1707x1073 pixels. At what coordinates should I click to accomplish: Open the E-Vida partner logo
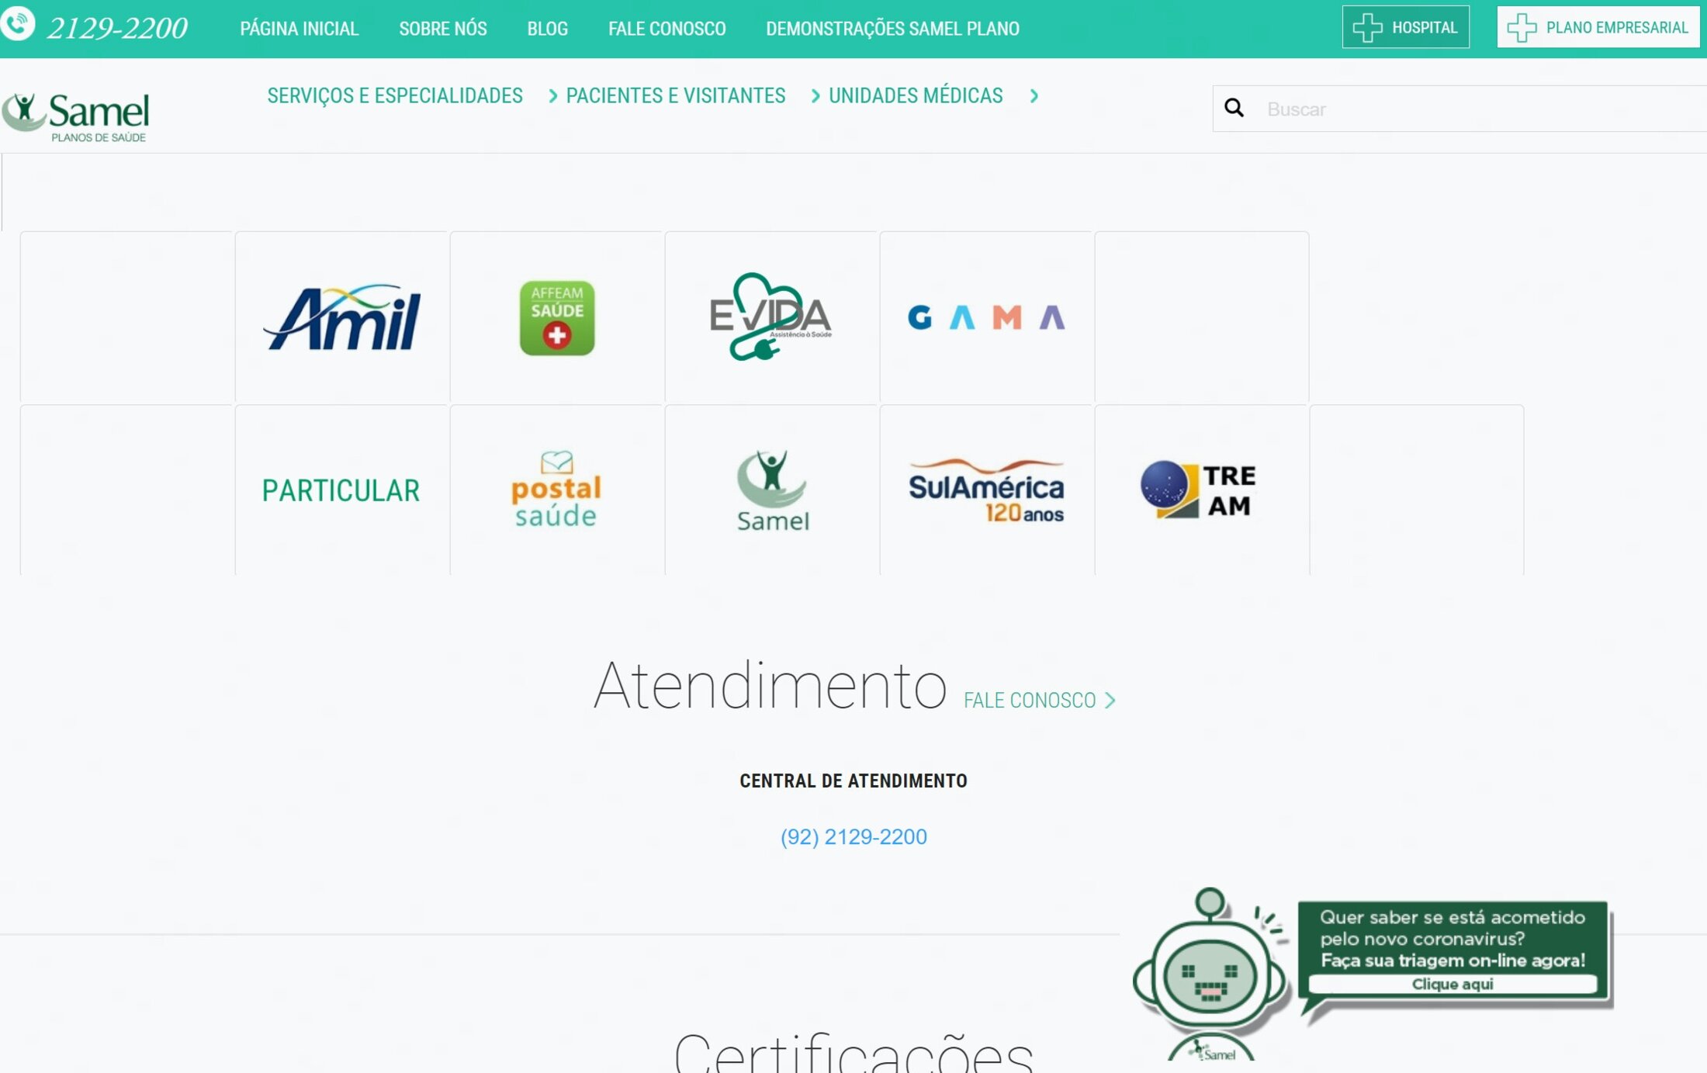(x=770, y=317)
